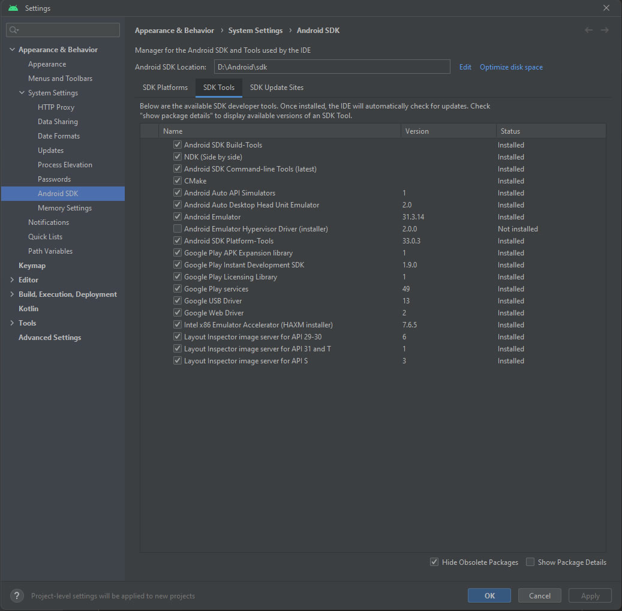This screenshot has width=622, height=611.
Task: Uncheck NDK (Side by side)
Action: pos(178,156)
